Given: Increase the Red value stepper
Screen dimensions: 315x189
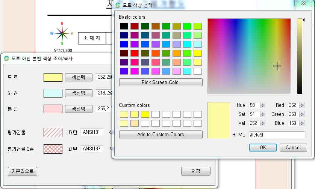Looking at the screenshot, I should point(303,104).
